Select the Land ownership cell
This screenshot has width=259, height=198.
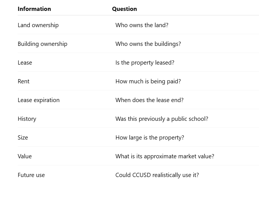point(38,25)
